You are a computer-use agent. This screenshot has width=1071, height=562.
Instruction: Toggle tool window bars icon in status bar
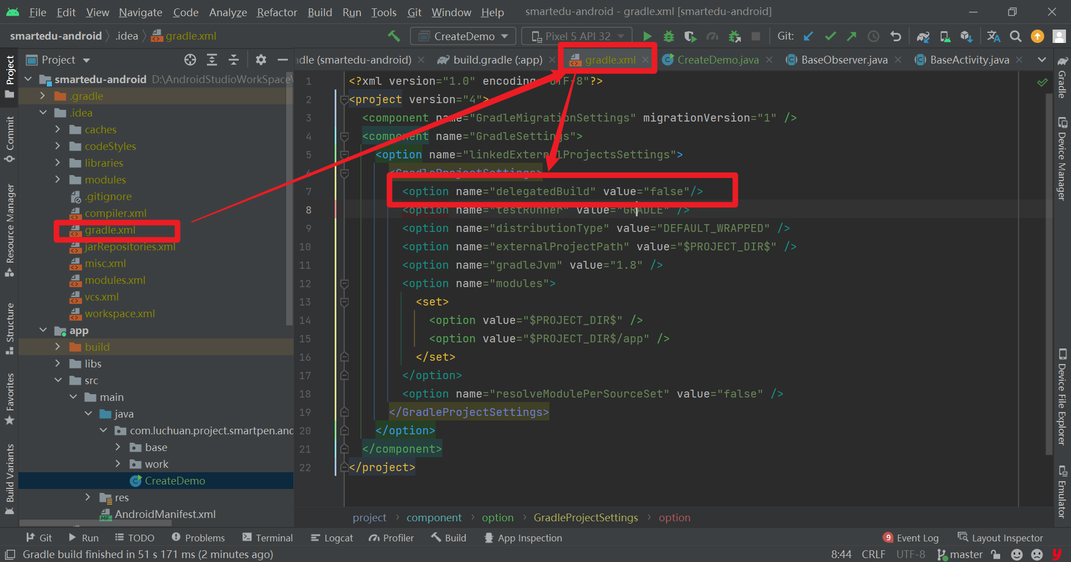click(x=9, y=554)
